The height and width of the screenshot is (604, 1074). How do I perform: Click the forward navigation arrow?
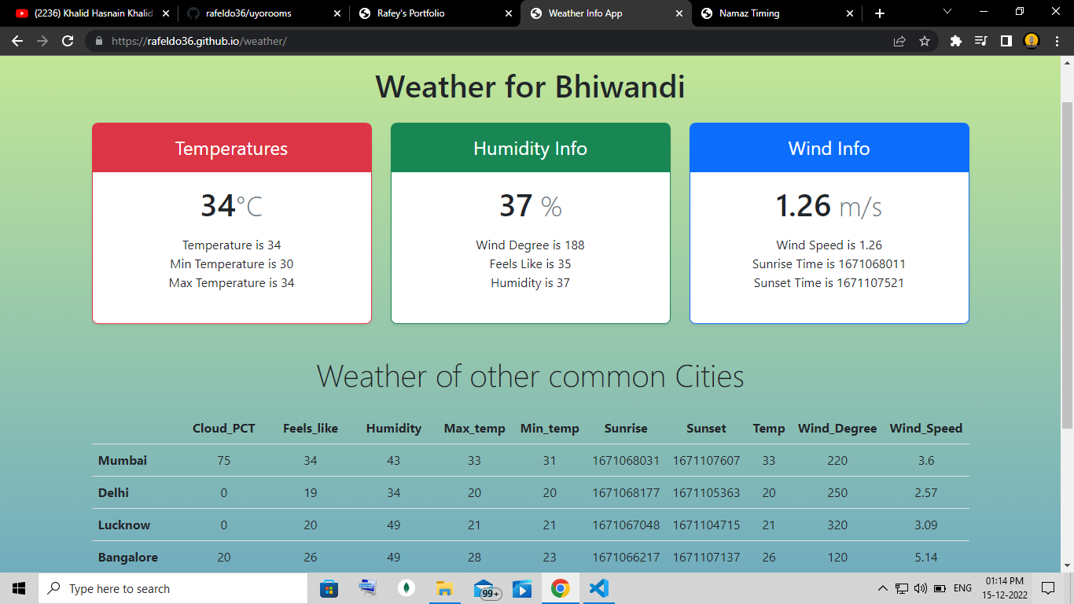(x=42, y=41)
